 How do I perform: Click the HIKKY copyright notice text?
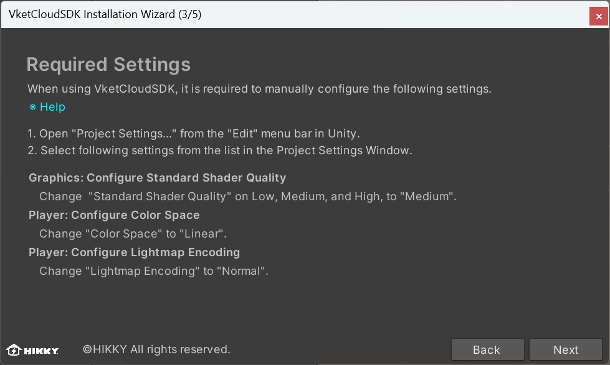coord(156,349)
